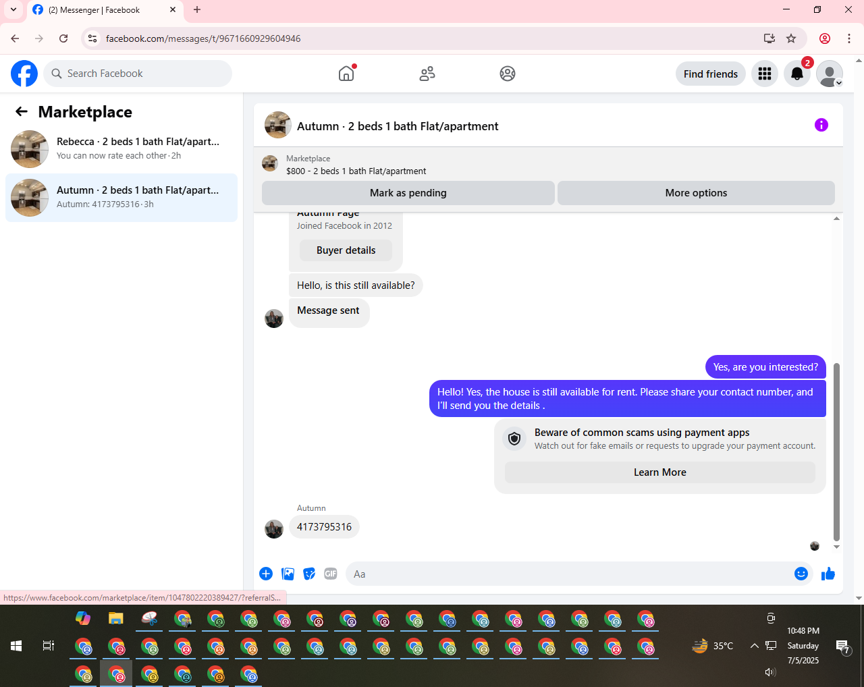Image resolution: width=864 pixels, height=687 pixels.
Task: Open the Facebook menu grid icon
Action: (x=765, y=74)
